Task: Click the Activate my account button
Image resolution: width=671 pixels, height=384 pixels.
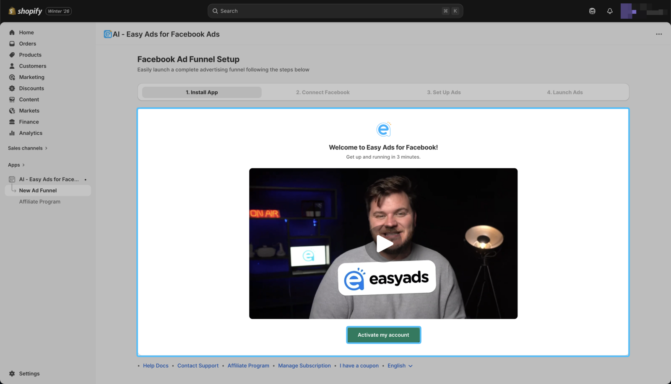Action: pyautogui.click(x=383, y=335)
